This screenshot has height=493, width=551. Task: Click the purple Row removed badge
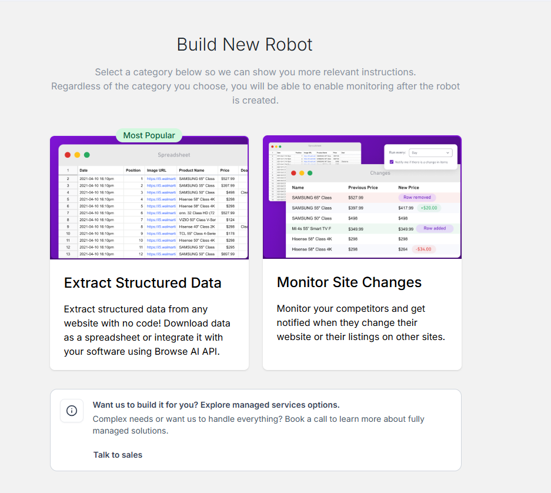pyautogui.click(x=417, y=198)
